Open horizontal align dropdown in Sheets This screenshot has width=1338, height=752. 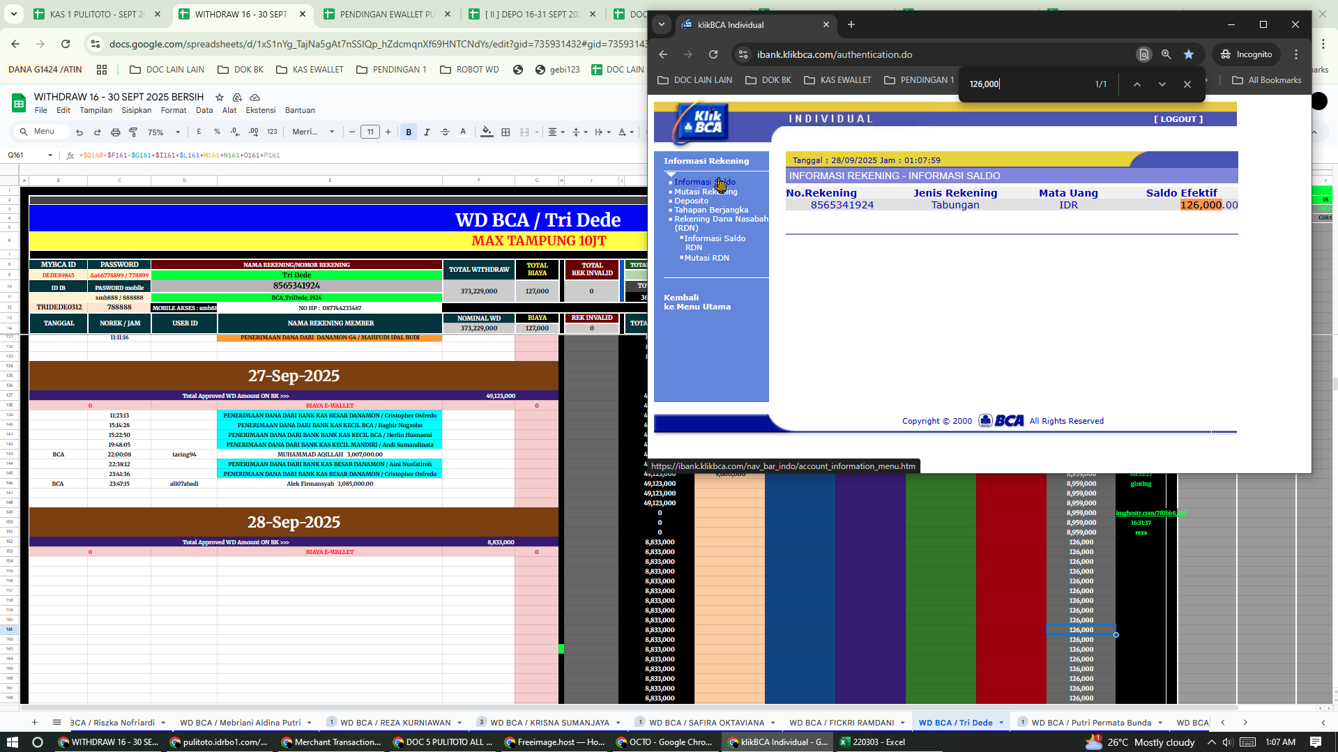(556, 132)
